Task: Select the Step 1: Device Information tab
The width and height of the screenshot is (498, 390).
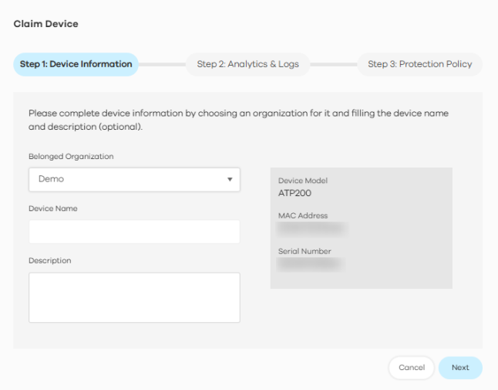Action: point(76,64)
